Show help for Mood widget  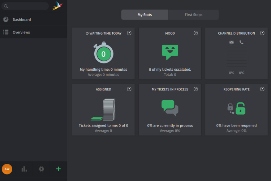pos(196,33)
